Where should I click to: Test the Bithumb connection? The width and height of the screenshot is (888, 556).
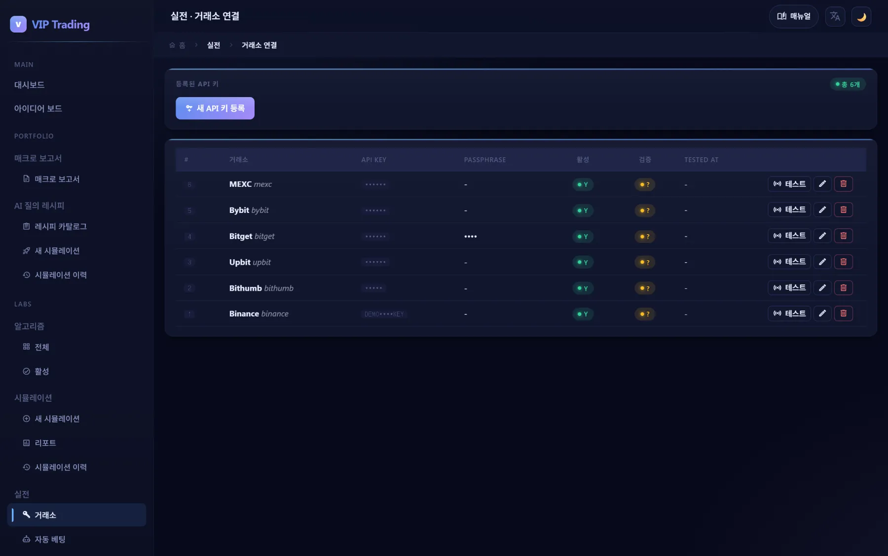pyautogui.click(x=789, y=288)
